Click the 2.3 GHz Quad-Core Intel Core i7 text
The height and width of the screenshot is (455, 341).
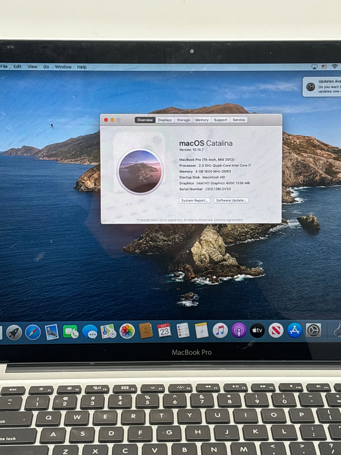coord(225,166)
